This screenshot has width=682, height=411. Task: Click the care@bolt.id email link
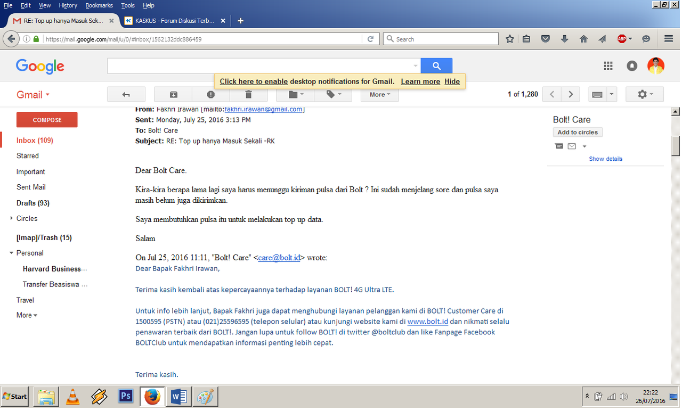pyautogui.click(x=279, y=258)
